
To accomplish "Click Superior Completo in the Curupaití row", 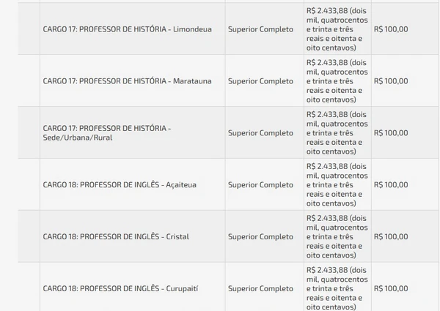I will (x=260, y=288).
